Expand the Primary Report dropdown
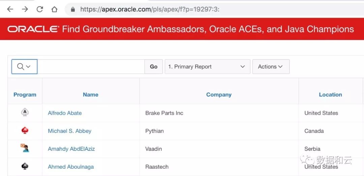Screen dimensions: 364x176 tap(207, 67)
